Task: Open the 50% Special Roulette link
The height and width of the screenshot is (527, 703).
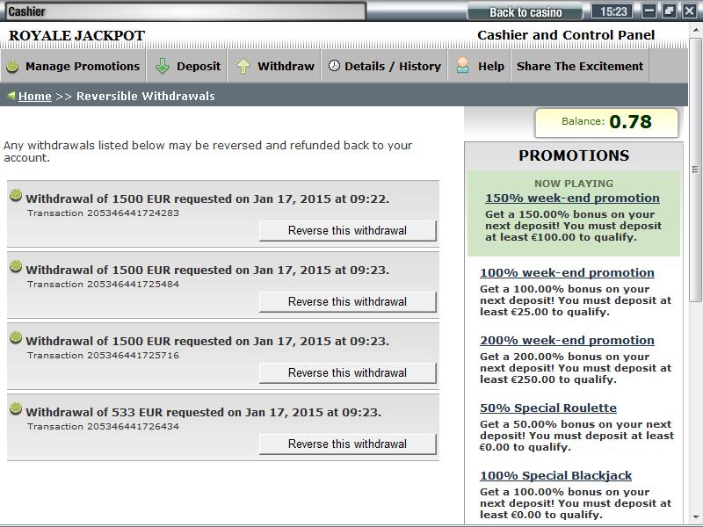Action: 547,408
